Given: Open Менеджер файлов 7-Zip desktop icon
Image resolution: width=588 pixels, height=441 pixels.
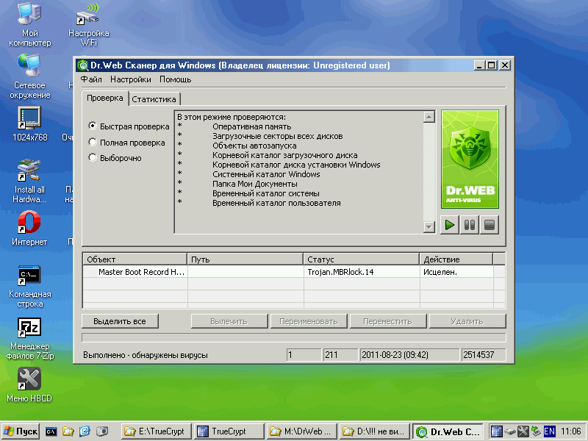Looking at the screenshot, I should (29, 339).
